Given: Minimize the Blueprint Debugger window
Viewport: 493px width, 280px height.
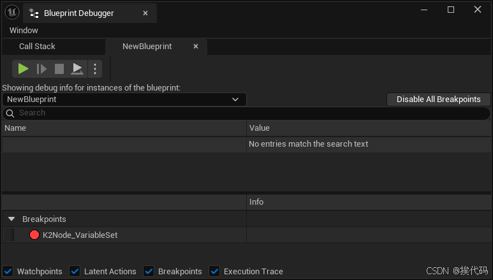Looking at the screenshot, I should click(424, 10).
